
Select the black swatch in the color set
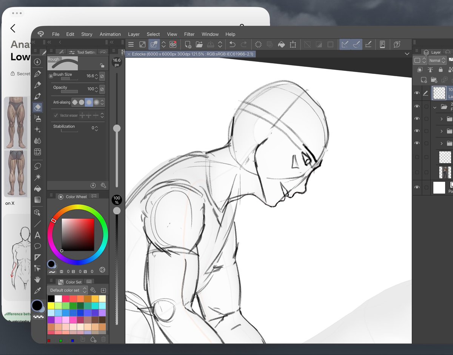tap(51, 298)
